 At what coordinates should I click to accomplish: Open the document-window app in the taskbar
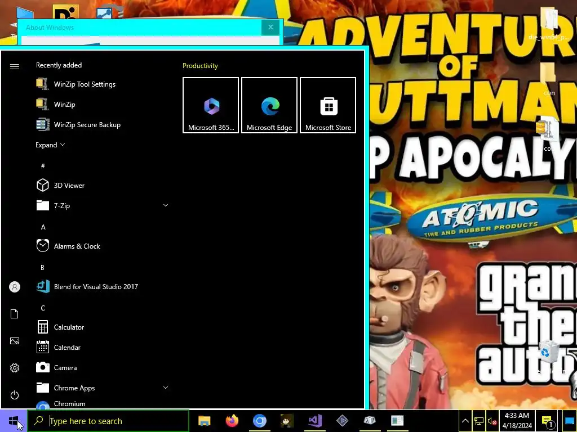point(397,421)
